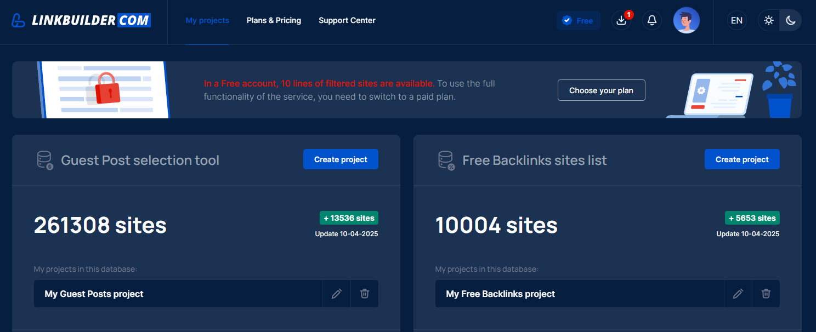Click the + 13536 sites badge
Image resolution: width=816 pixels, height=332 pixels.
coord(349,218)
